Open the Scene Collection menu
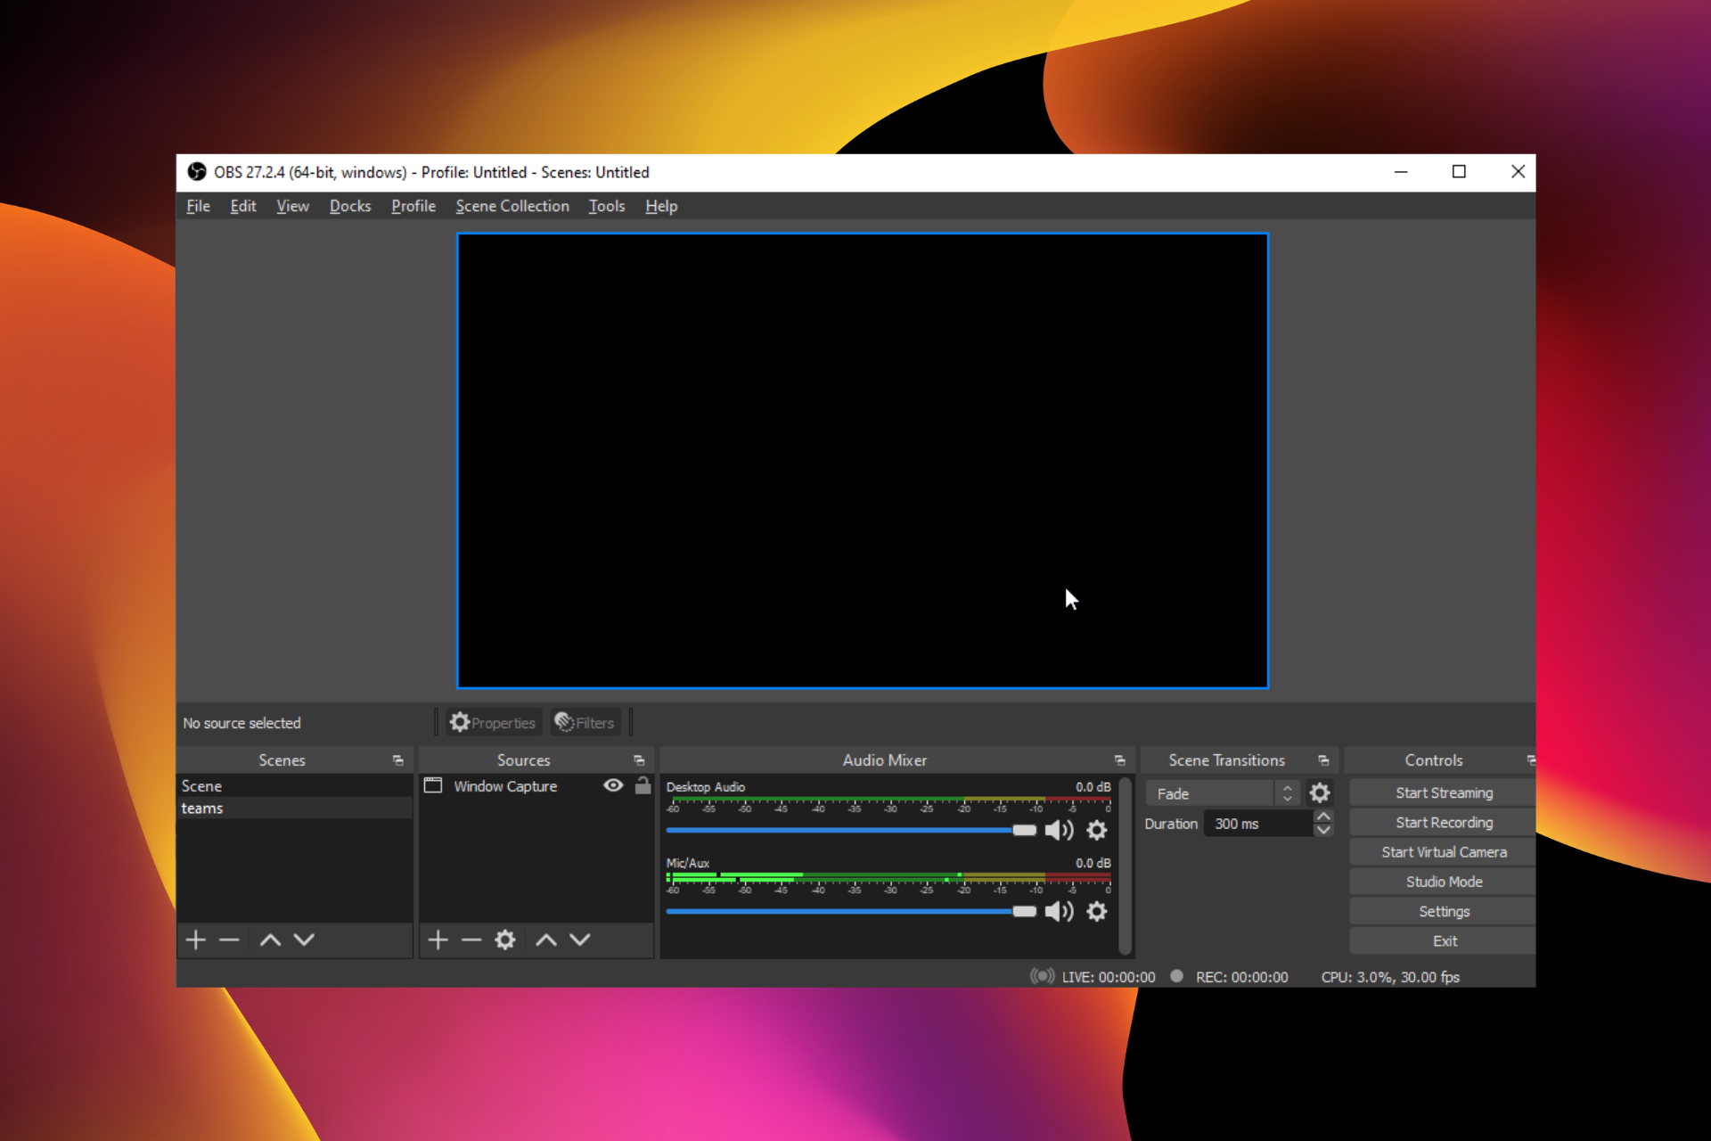Screen dimensions: 1711x1141 pyautogui.click(x=512, y=206)
